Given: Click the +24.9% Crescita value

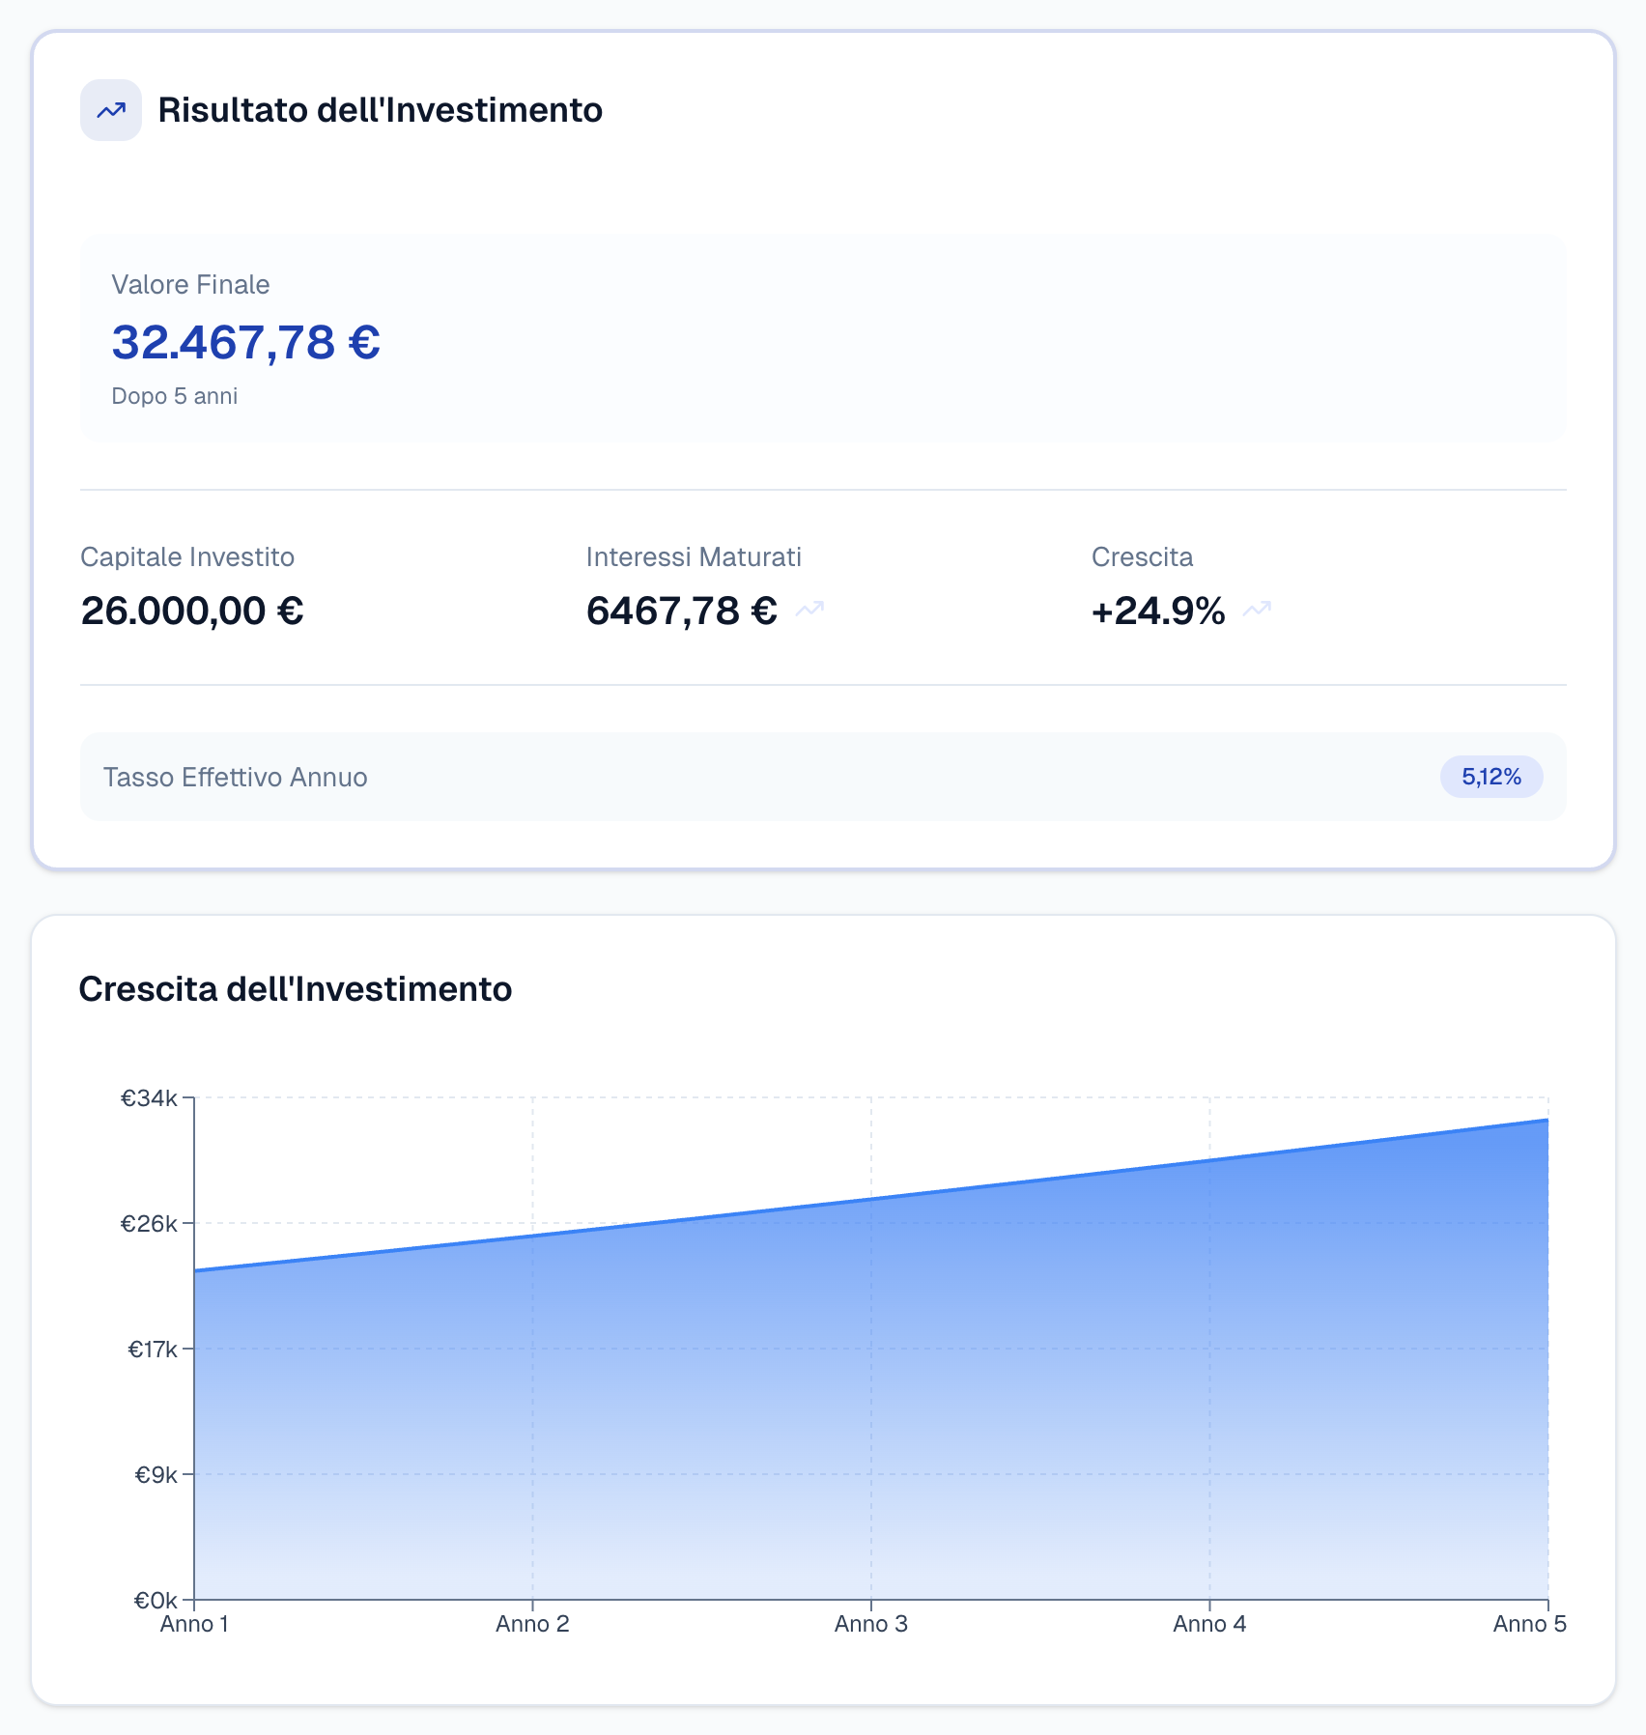Looking at the screenshot, I should pyautogui.click(x=1157, y=611).
